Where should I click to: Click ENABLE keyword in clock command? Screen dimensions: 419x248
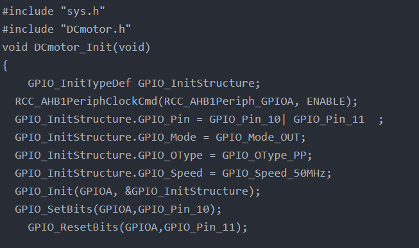tap(326, 102)
